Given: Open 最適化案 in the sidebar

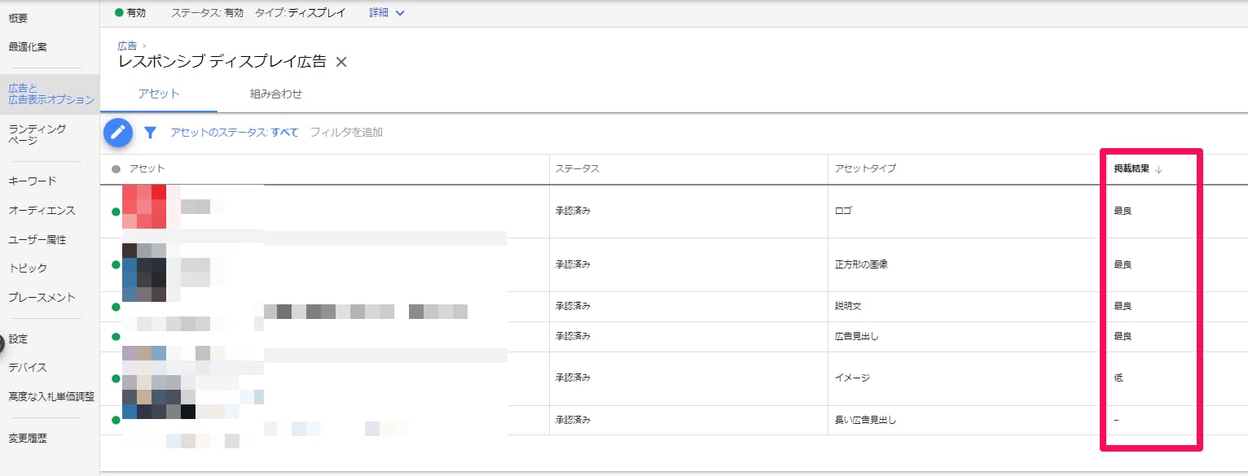Looking at the screenshot, I should [x=28, y=46].
